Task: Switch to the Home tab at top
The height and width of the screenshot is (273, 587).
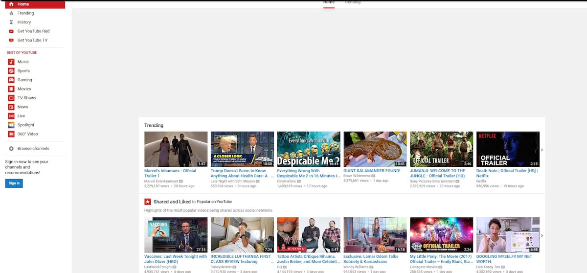Action: coord(329,2)
